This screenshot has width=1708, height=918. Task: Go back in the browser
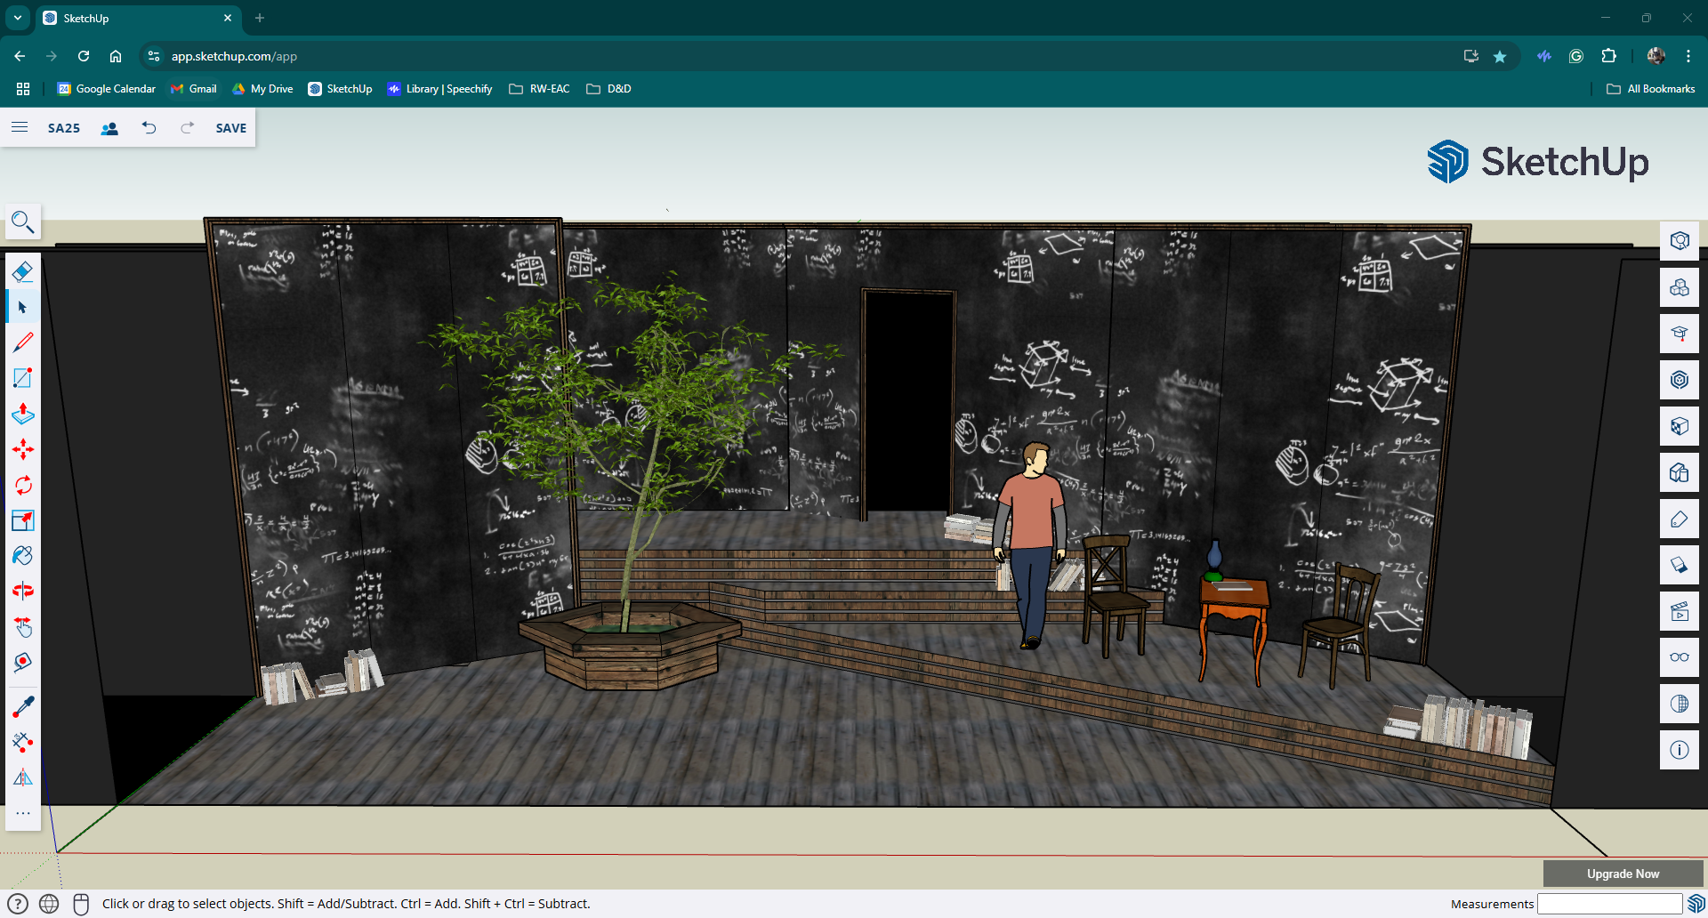[20, 56]
